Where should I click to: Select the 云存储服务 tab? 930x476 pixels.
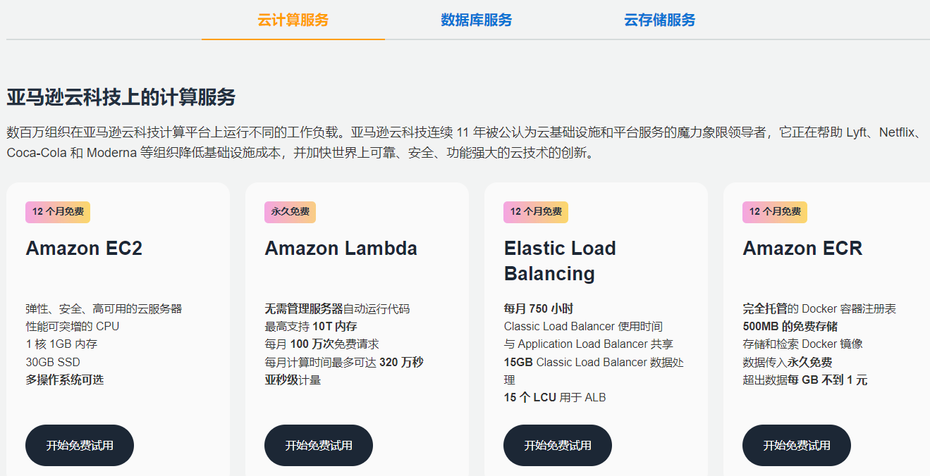pos(659,20)
